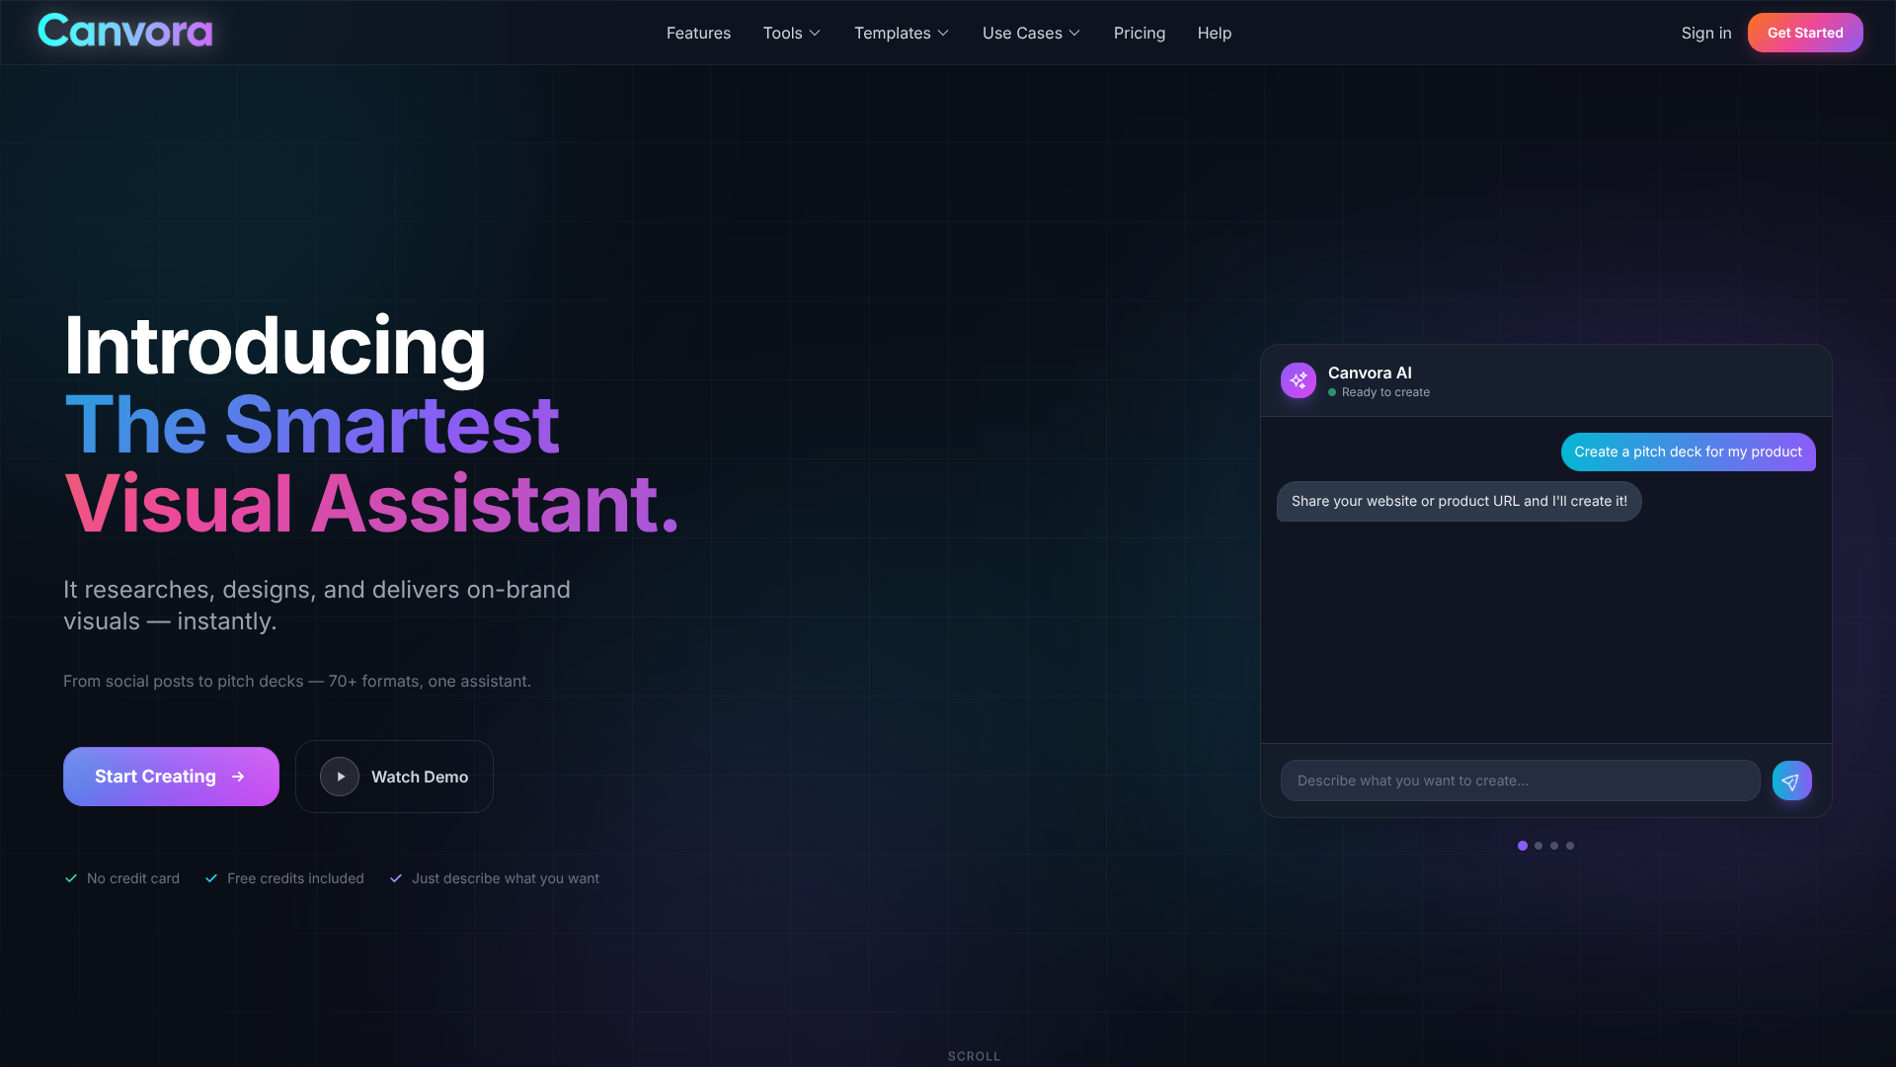Click the send message icon in chat
1896x1067 pixels.
[x=1791, y=780]
